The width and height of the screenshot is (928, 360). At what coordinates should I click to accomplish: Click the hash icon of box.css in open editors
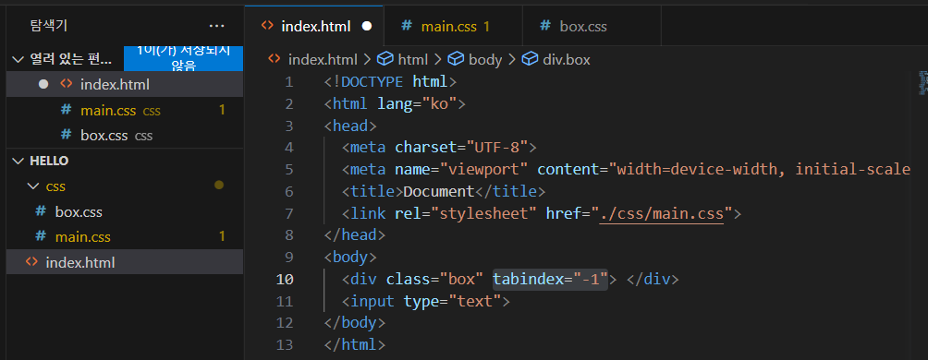point(67,136)
